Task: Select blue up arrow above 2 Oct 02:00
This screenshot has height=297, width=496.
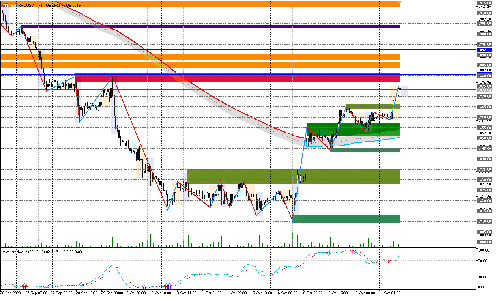Action: (144, 287)
